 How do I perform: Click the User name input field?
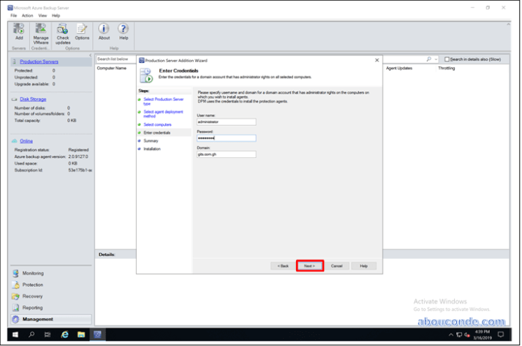[226, 122]
